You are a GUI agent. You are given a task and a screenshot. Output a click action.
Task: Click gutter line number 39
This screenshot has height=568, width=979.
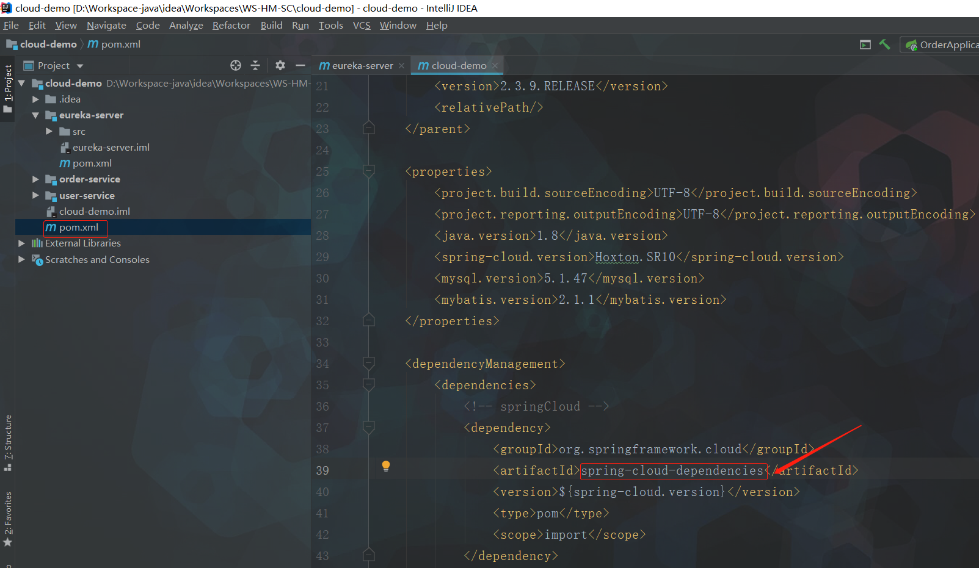(x=322, y=470)
